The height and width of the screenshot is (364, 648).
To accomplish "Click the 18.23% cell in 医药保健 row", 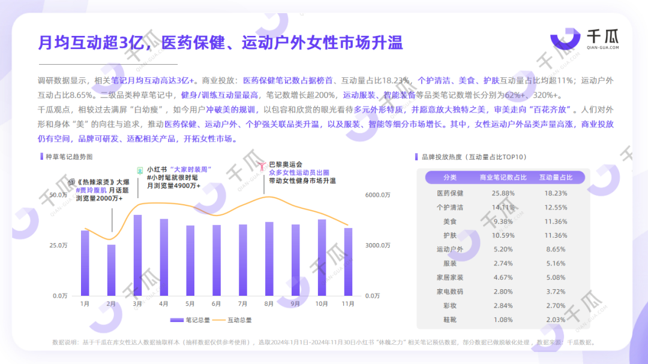I will pyautogui.click(x=556, y=193).
